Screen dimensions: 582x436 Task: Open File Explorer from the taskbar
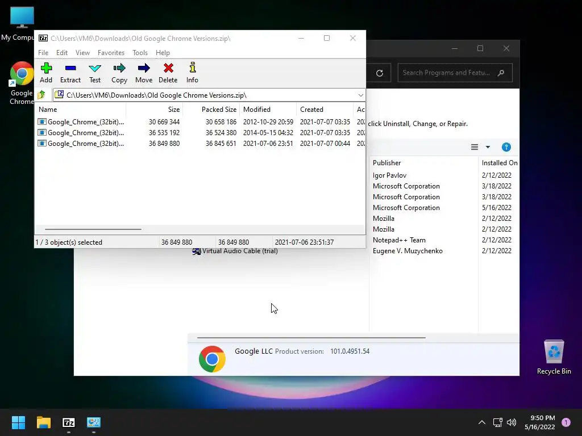43,422
